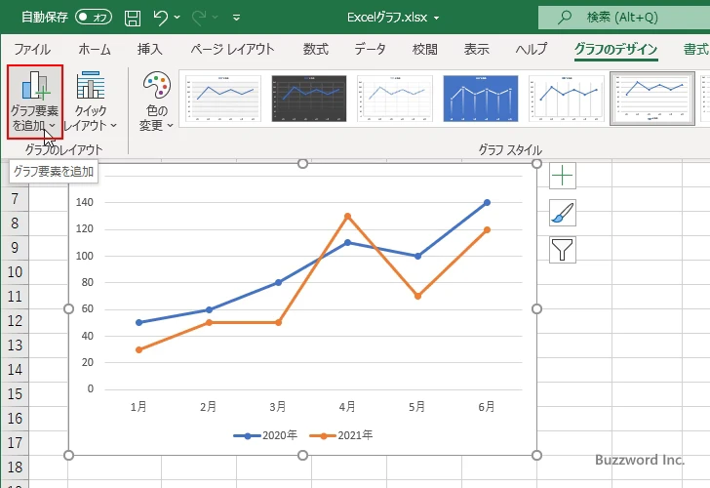
Task: Switch to the 書式 (Format) tab
Action: (695, 49)
